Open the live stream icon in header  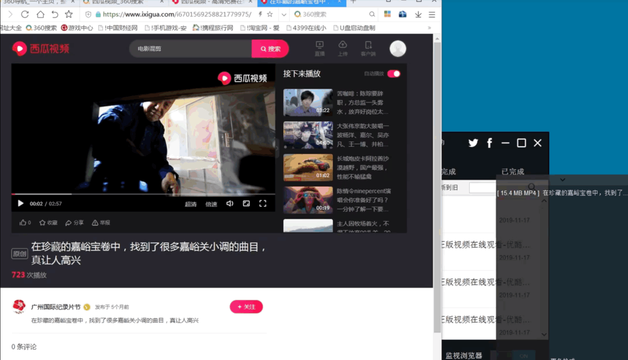click(x=319, y=48)
